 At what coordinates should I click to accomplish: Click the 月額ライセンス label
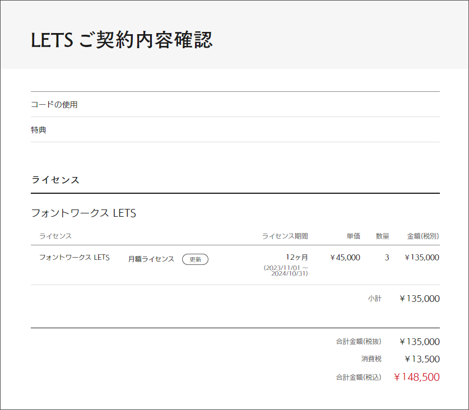[x=151, y=259]
